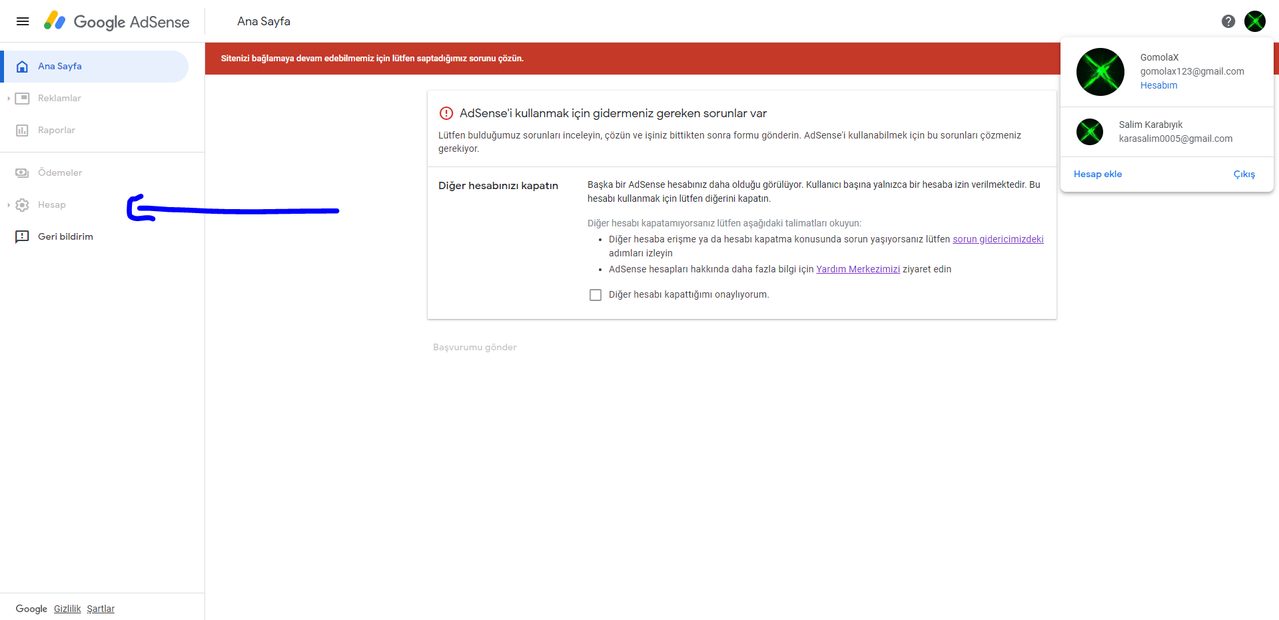This screenshot has height=620, width=1279.
Task: Open Şartlar footer link
Action: 101,609
